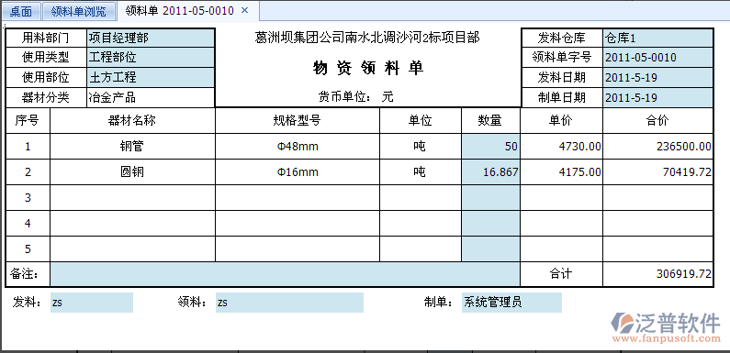Select the 钢管 material name cell
The width and height of the screenshot is (730, 353).
tap(132, 147)
